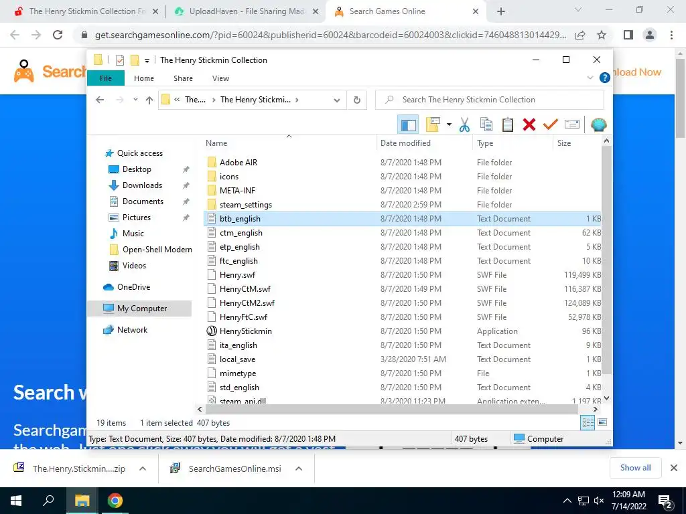Sort by the Size column header
The image size is (686, 514).
577,143
